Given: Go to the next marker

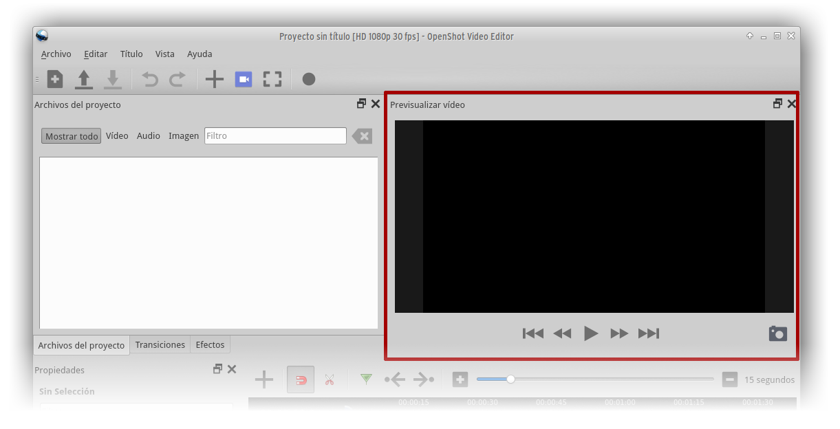Looking at the screenshot, I should 424,379.
